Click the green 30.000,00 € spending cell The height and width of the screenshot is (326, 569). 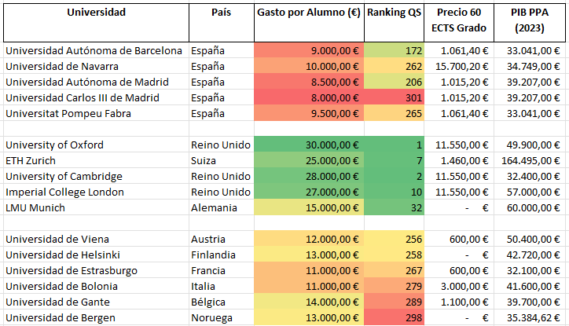309,145
